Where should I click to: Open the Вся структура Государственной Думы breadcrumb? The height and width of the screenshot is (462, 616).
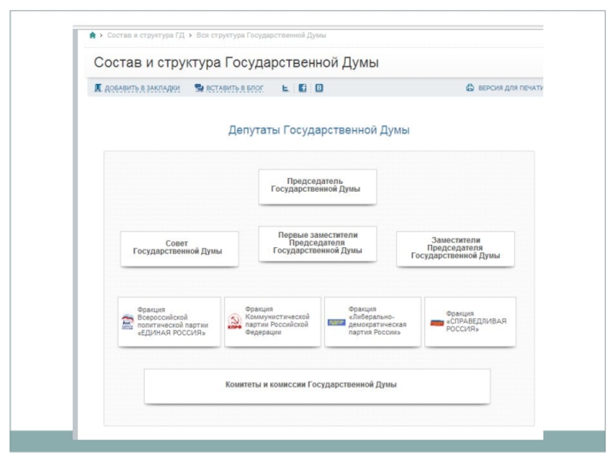pos(262,35)
